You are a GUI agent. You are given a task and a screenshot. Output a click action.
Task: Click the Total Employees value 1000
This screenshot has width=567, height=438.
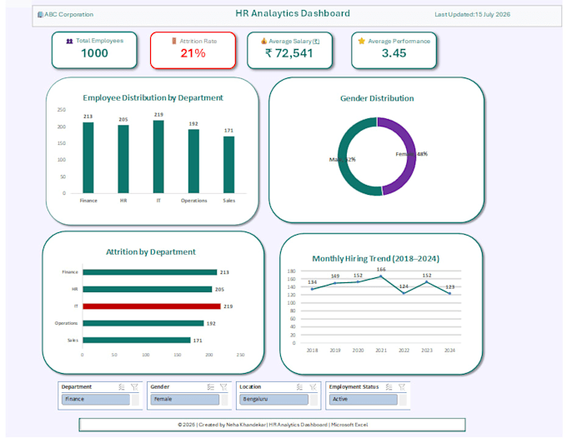94,53
